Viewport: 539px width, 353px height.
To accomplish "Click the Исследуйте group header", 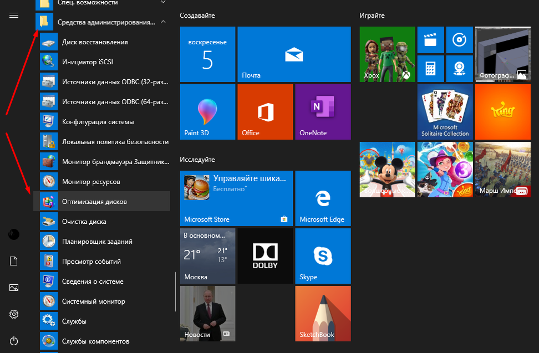I will pyautogui.click(x=197, y=160).
